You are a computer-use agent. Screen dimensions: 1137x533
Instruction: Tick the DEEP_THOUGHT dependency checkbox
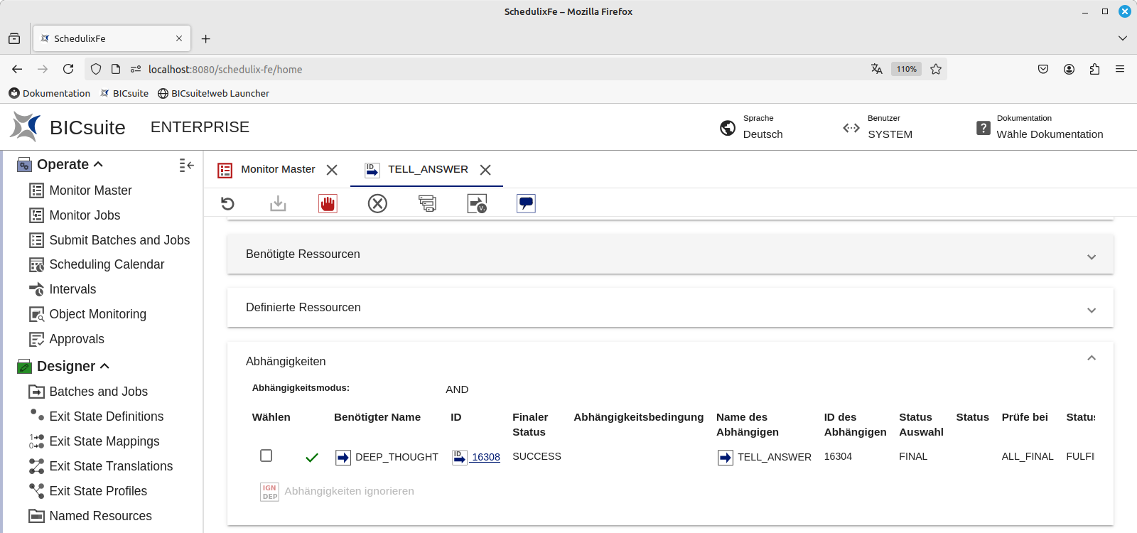266,456
